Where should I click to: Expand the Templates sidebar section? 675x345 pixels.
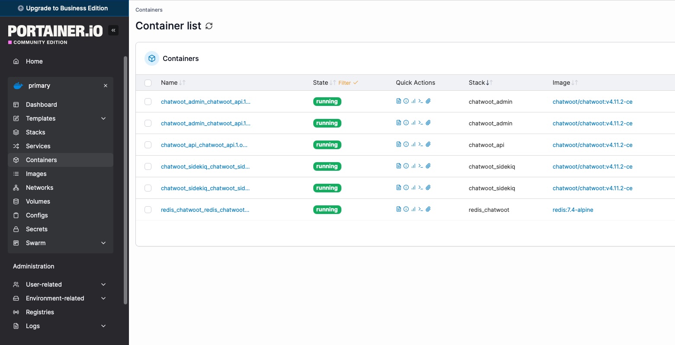click(103, 118)
